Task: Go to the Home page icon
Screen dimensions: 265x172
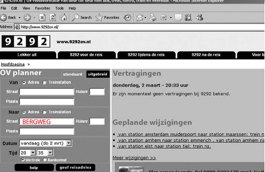Action: point(63,17)
